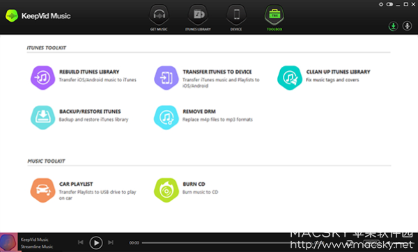This screenshot has width=418, height=252.
Task: Click the 00:00 elapsed time label
Action: [134, 243]
